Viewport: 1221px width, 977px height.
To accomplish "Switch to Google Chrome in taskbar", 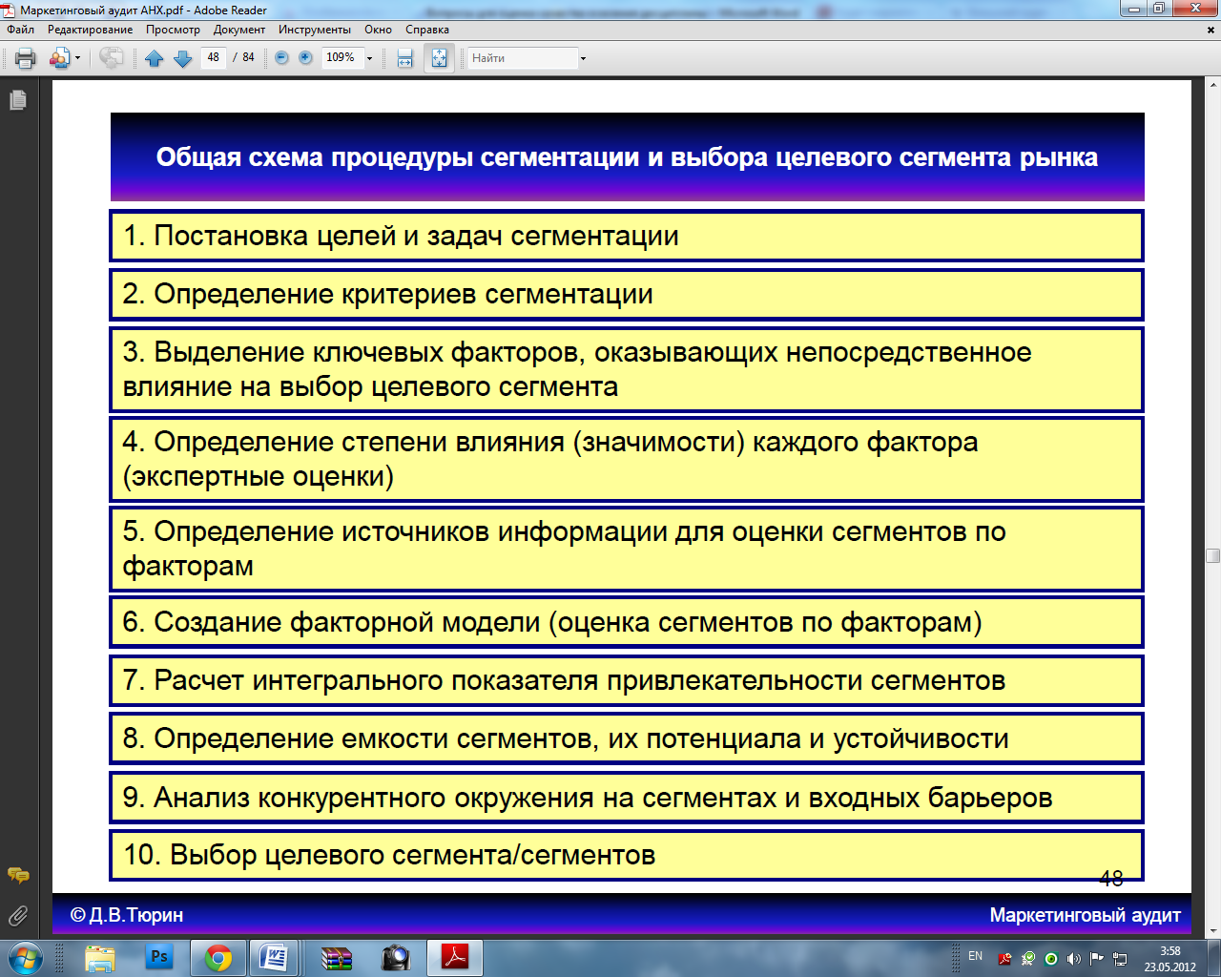I will [x=218, y=958].
